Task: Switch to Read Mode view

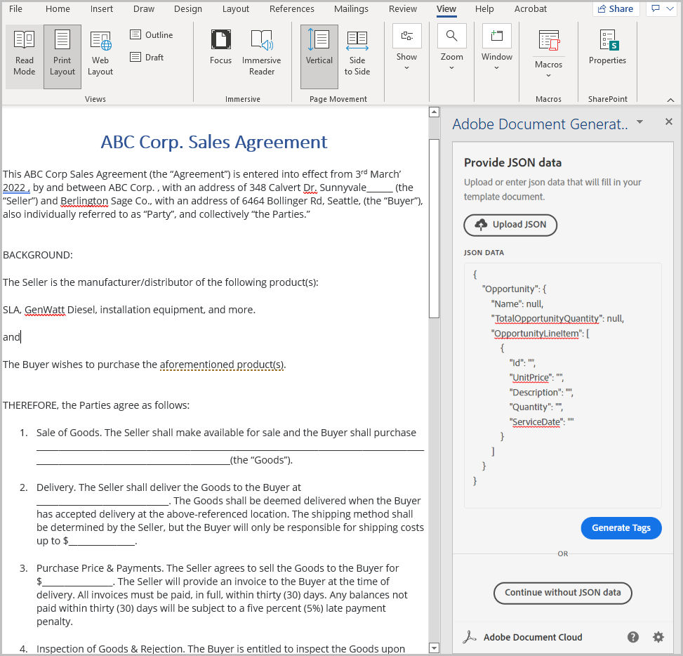Action: [x=25, y=55]
